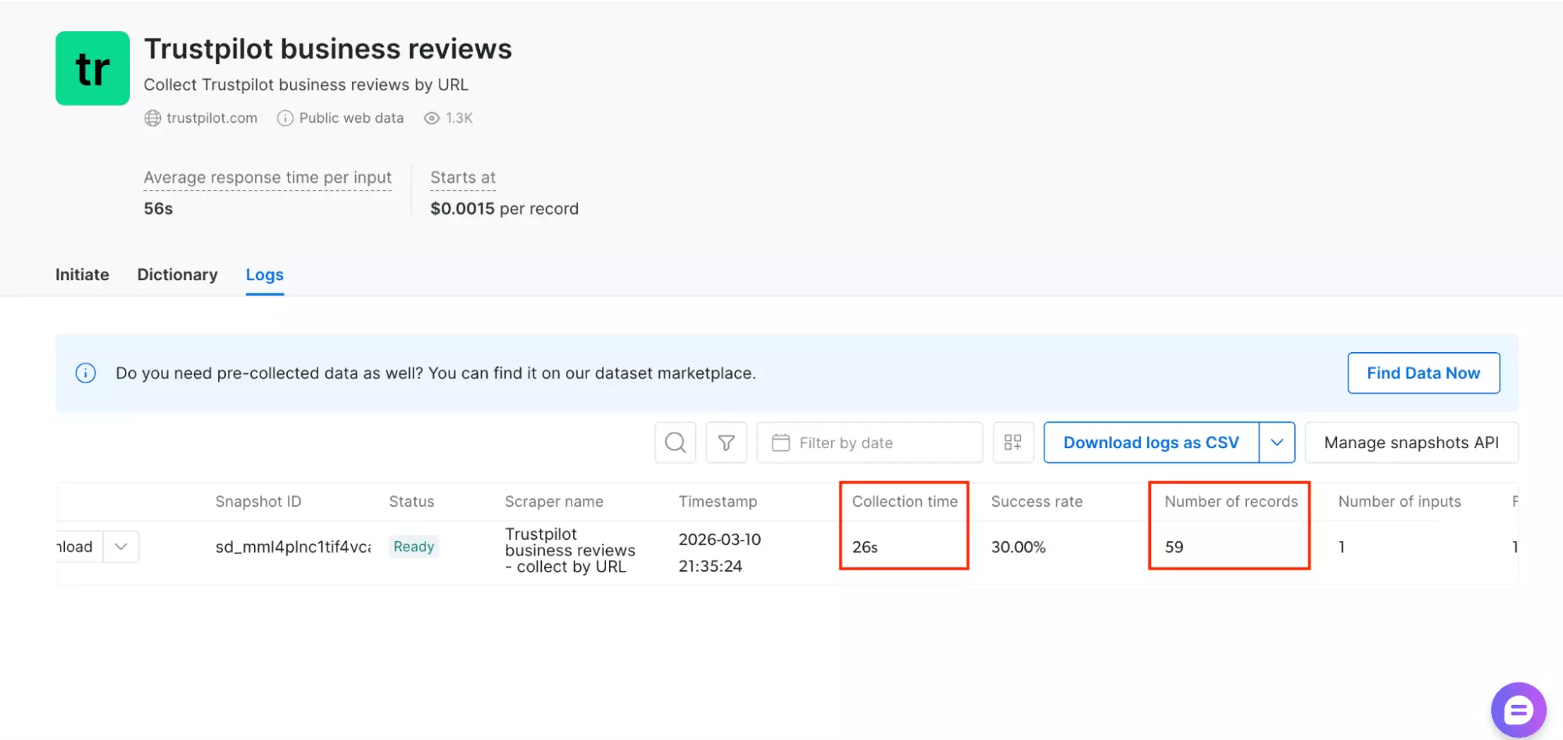Open Manage snapshots API

1411,442
